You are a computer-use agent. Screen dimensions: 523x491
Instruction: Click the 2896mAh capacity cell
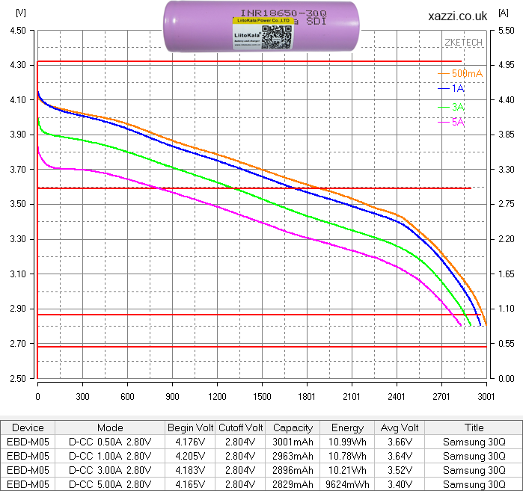coord(293,470)
